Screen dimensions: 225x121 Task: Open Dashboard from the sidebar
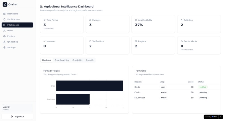tap(17, 14)
